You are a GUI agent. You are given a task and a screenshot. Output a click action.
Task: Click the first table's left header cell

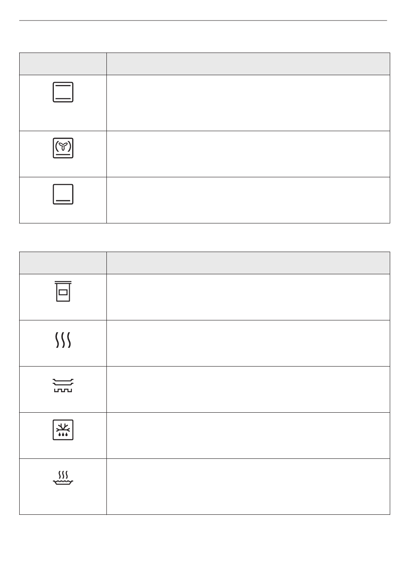pyautogui.click(x=63, y=64)
